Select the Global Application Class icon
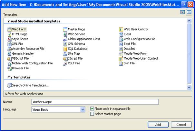This screenshot has width=195, height=131. point(65,39)
